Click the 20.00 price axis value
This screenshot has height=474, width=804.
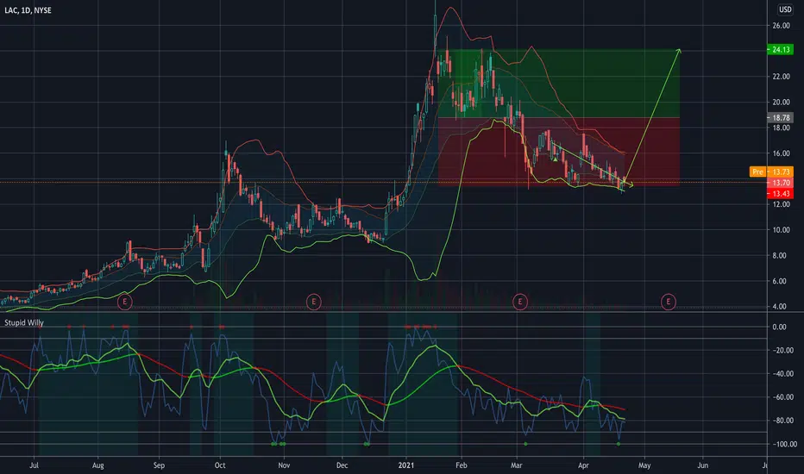(781, 103)
